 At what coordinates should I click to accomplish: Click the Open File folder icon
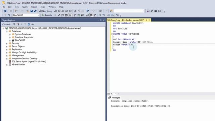pos(28,11)
